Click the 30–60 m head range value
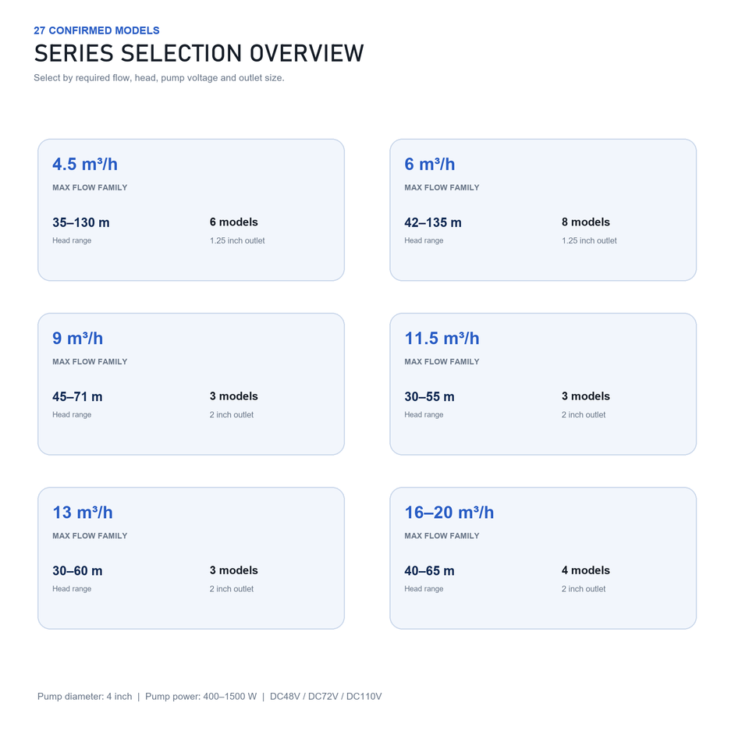The image size is (749, 749). [77, 571]
